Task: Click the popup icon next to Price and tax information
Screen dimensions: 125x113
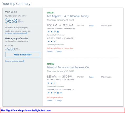Action: [26, 33]
